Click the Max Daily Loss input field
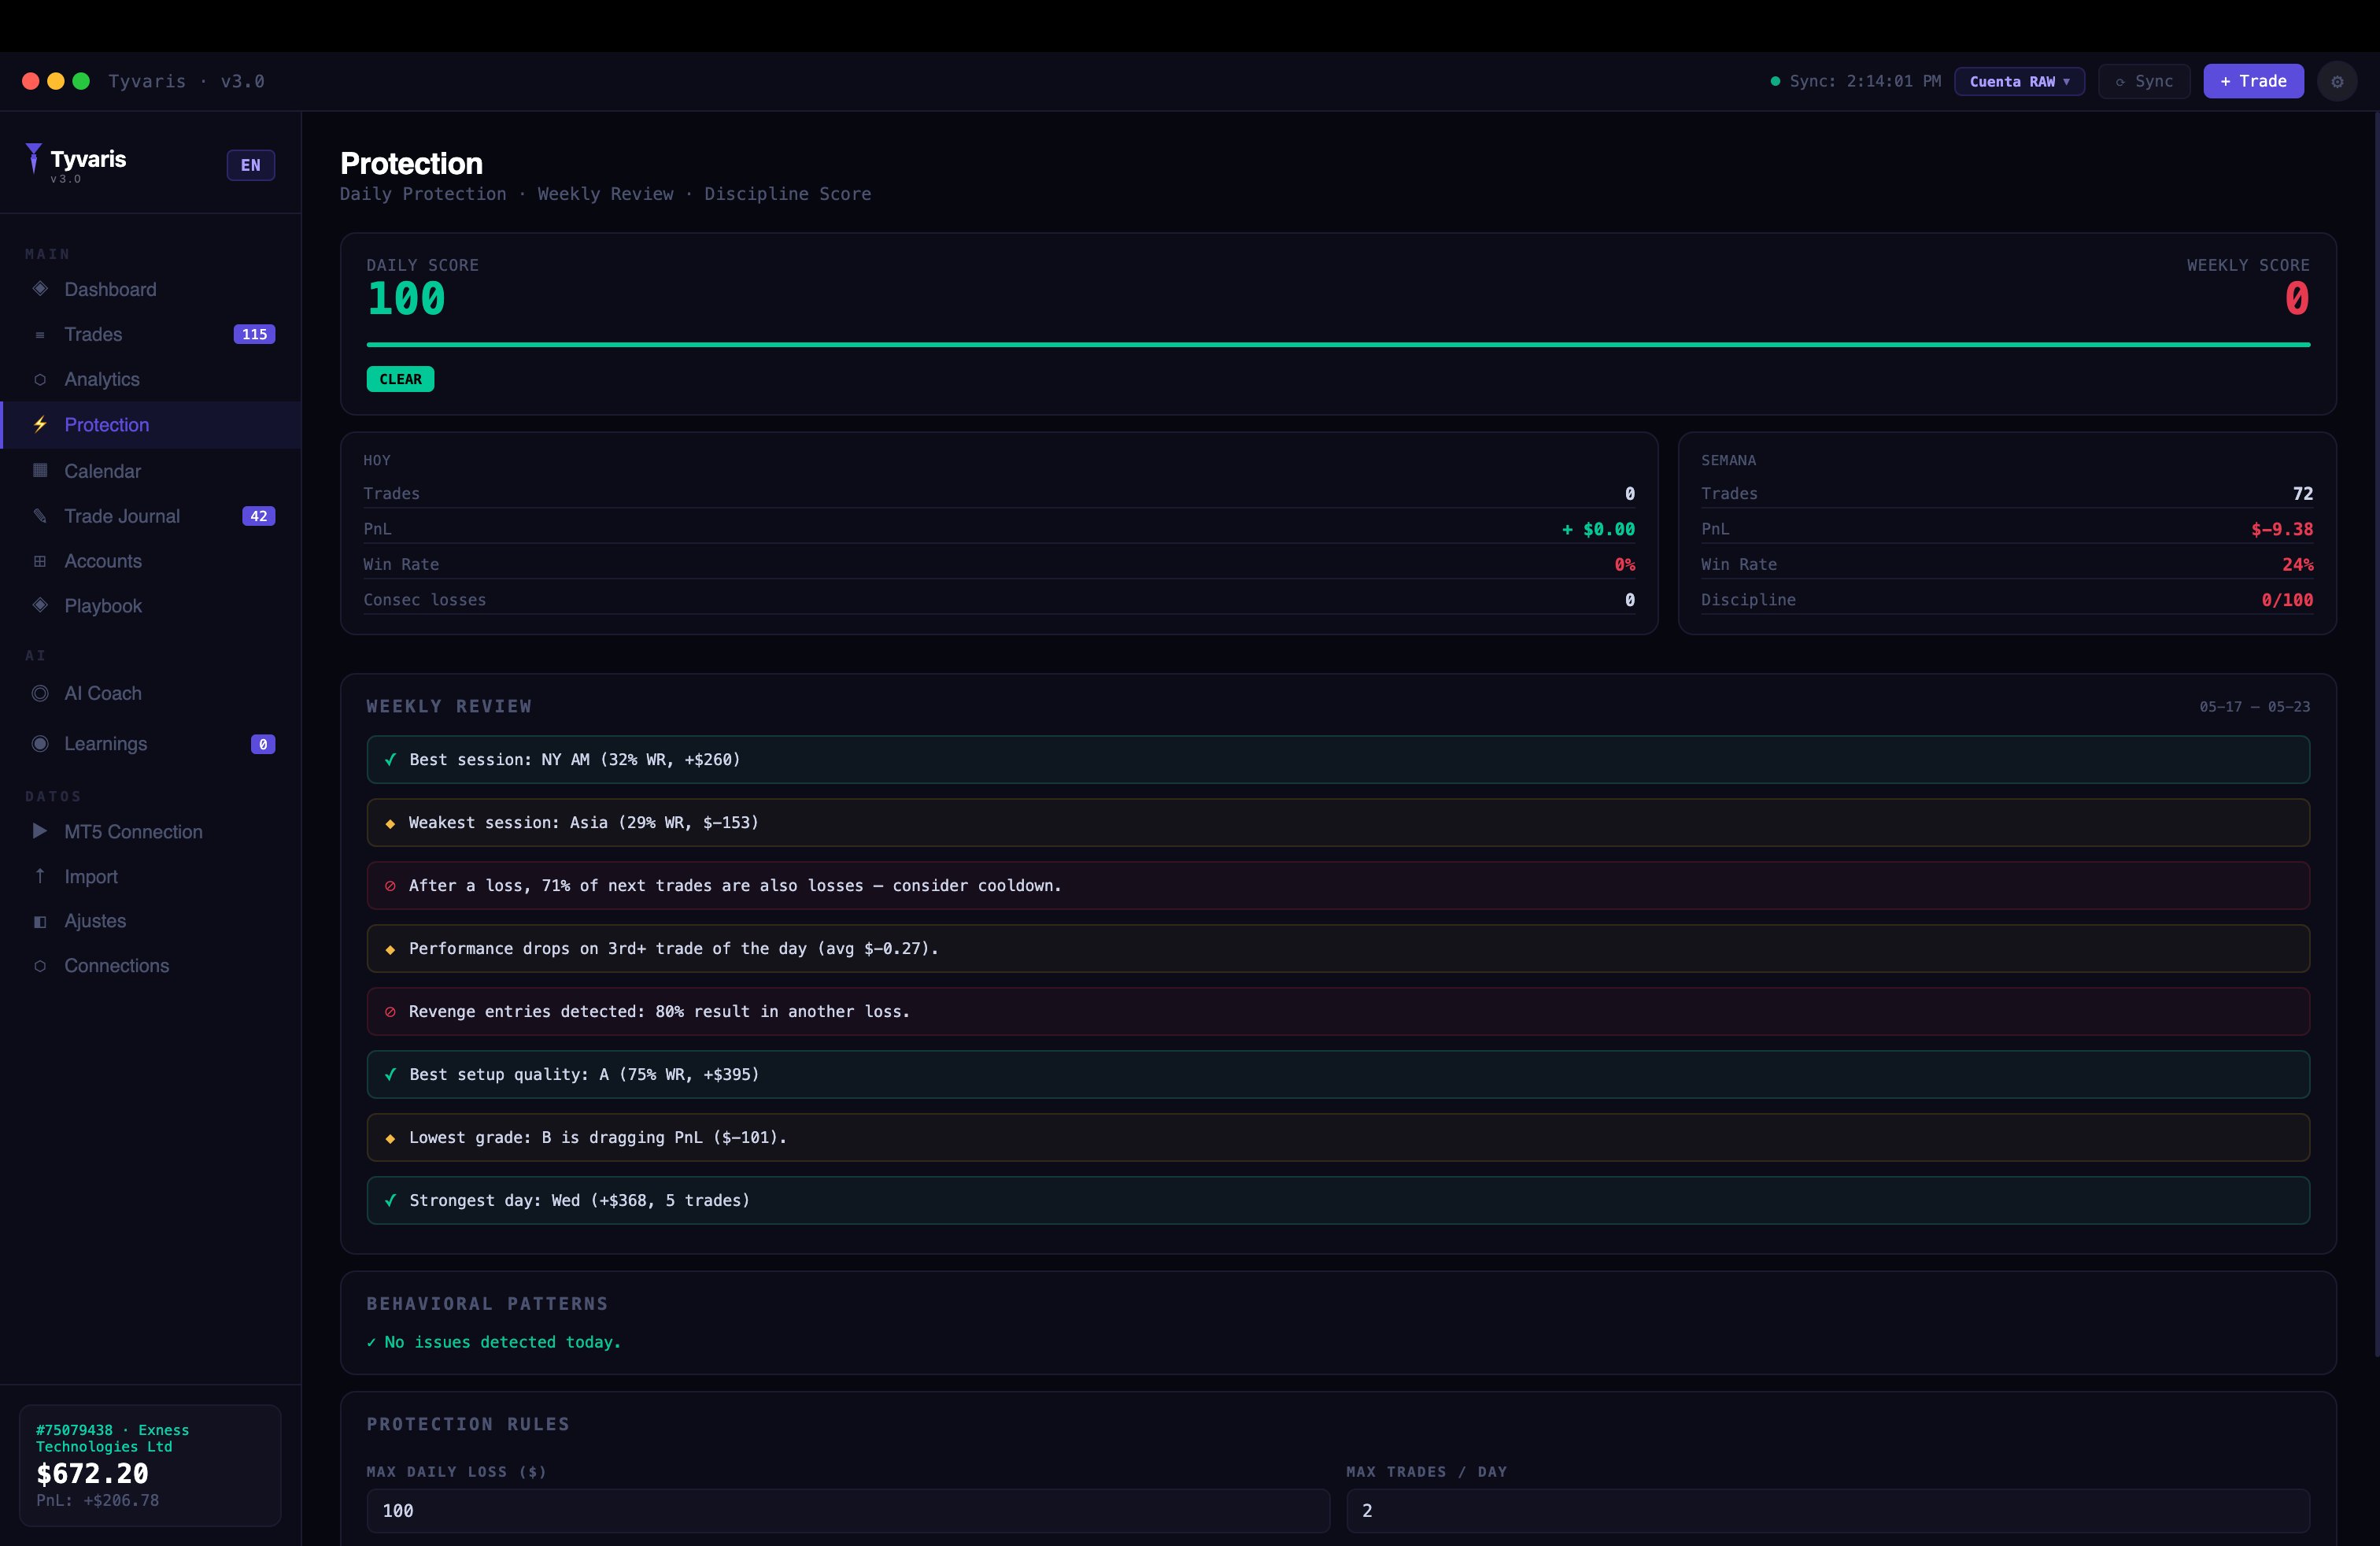This screenshot has width=2380, height=1546. point(848,1510)
